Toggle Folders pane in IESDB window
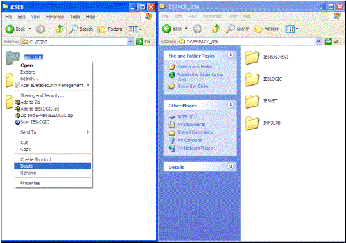 [109, 29]
